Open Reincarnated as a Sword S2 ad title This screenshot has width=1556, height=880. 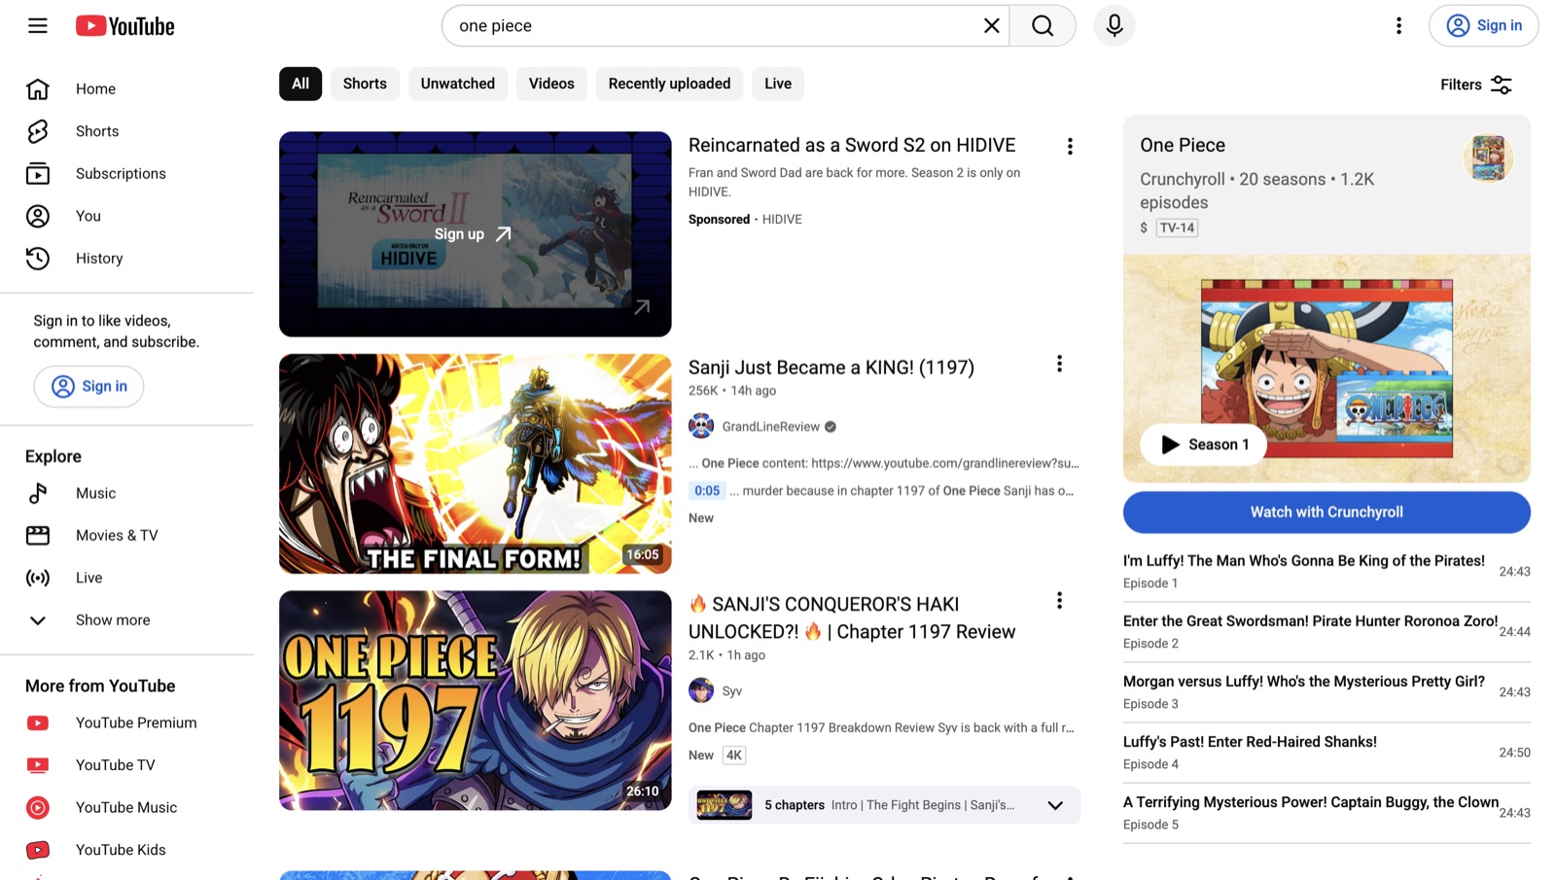tap(852, 145)
